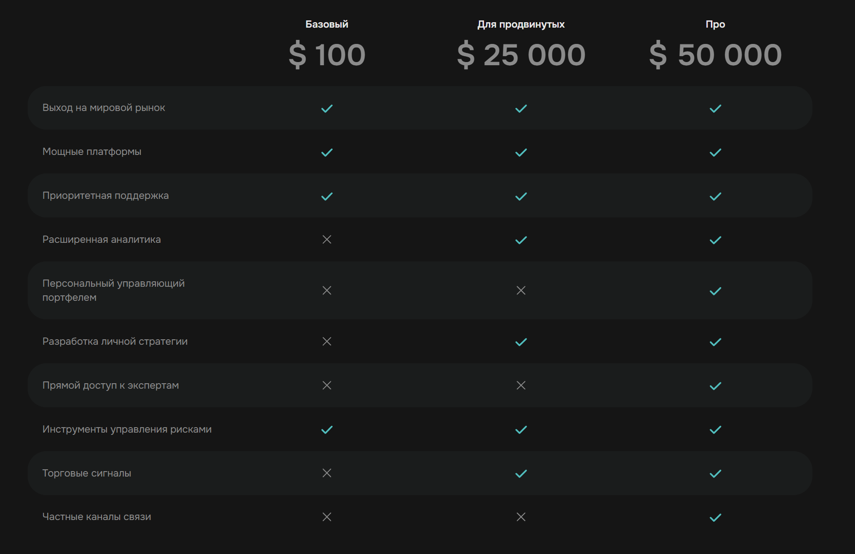
Task: Click the Прямой доступ к экспертам label
Action: [111, 385]
